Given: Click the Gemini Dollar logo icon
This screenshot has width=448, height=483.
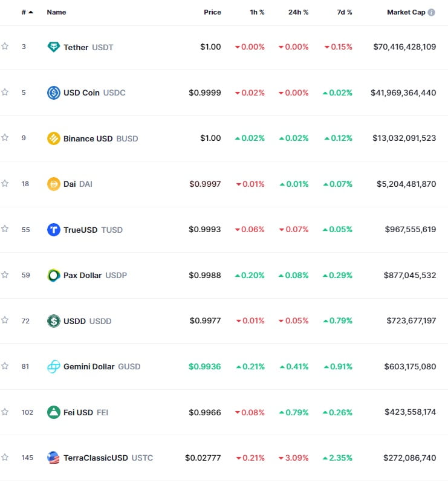Looking at the screenshot, I should (x=54, y=366).
